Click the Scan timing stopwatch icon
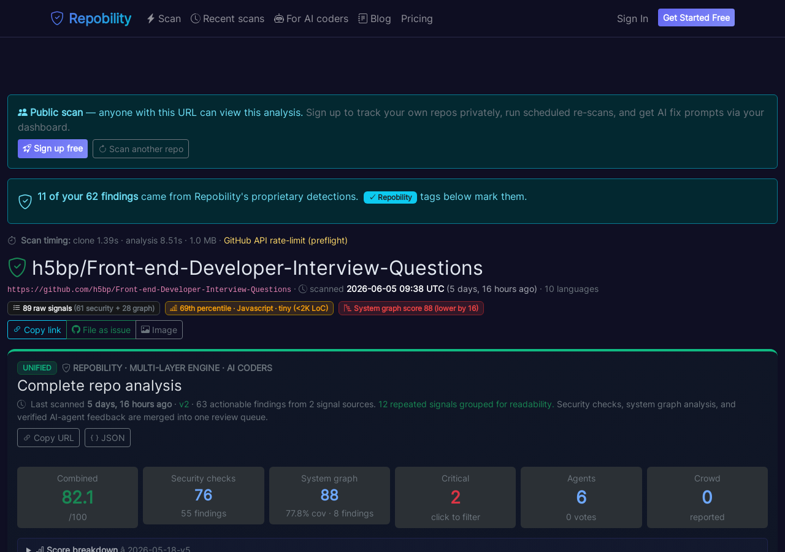This screenshot has height=552, width=785. click(12, 240)
